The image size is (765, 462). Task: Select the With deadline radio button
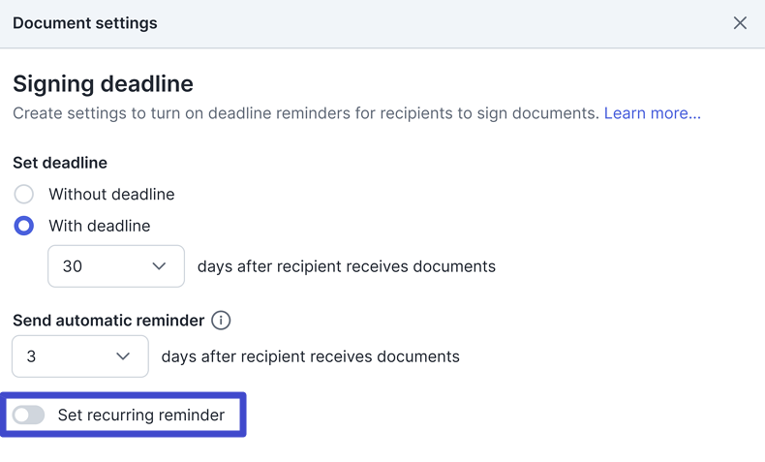coord(24,226)
